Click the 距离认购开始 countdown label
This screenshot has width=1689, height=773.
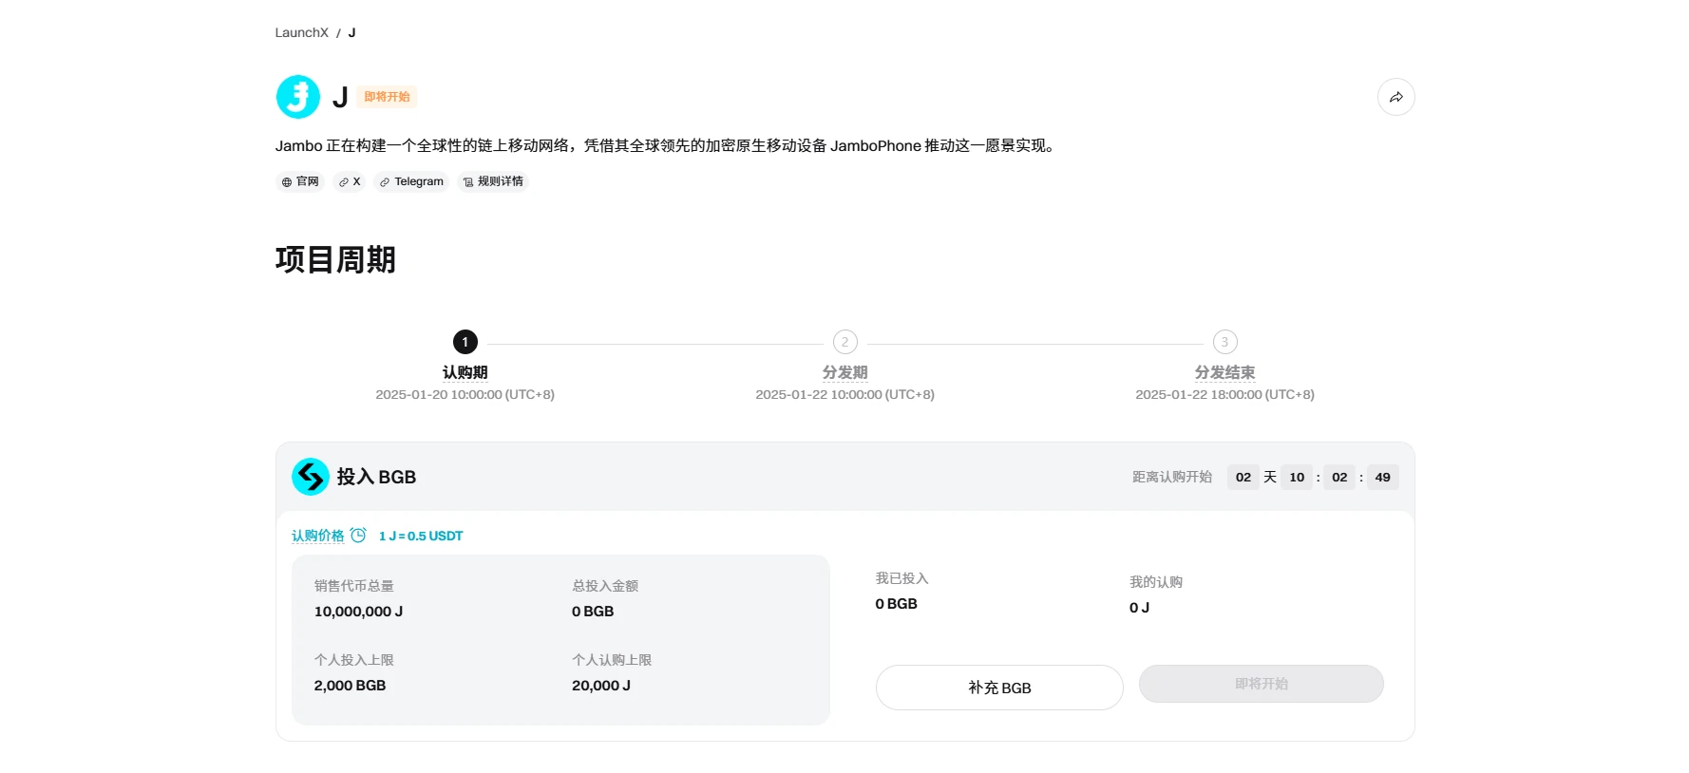pos(1172,477)
